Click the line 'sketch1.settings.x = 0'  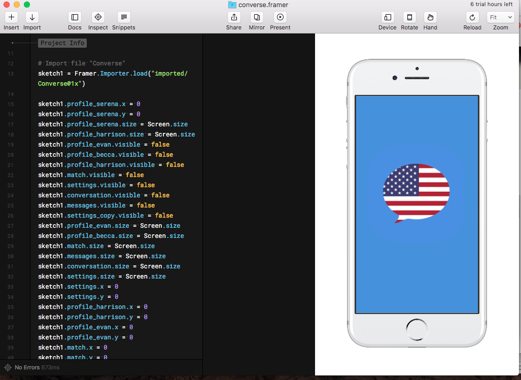78,286
